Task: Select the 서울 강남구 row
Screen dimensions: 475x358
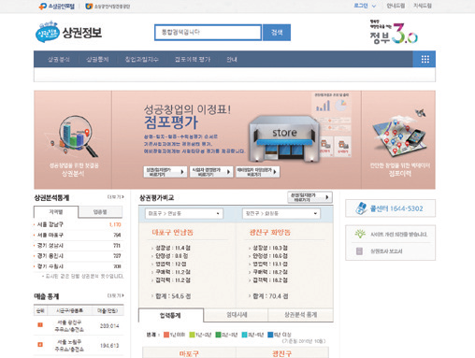Action: (x=78, y=224)
